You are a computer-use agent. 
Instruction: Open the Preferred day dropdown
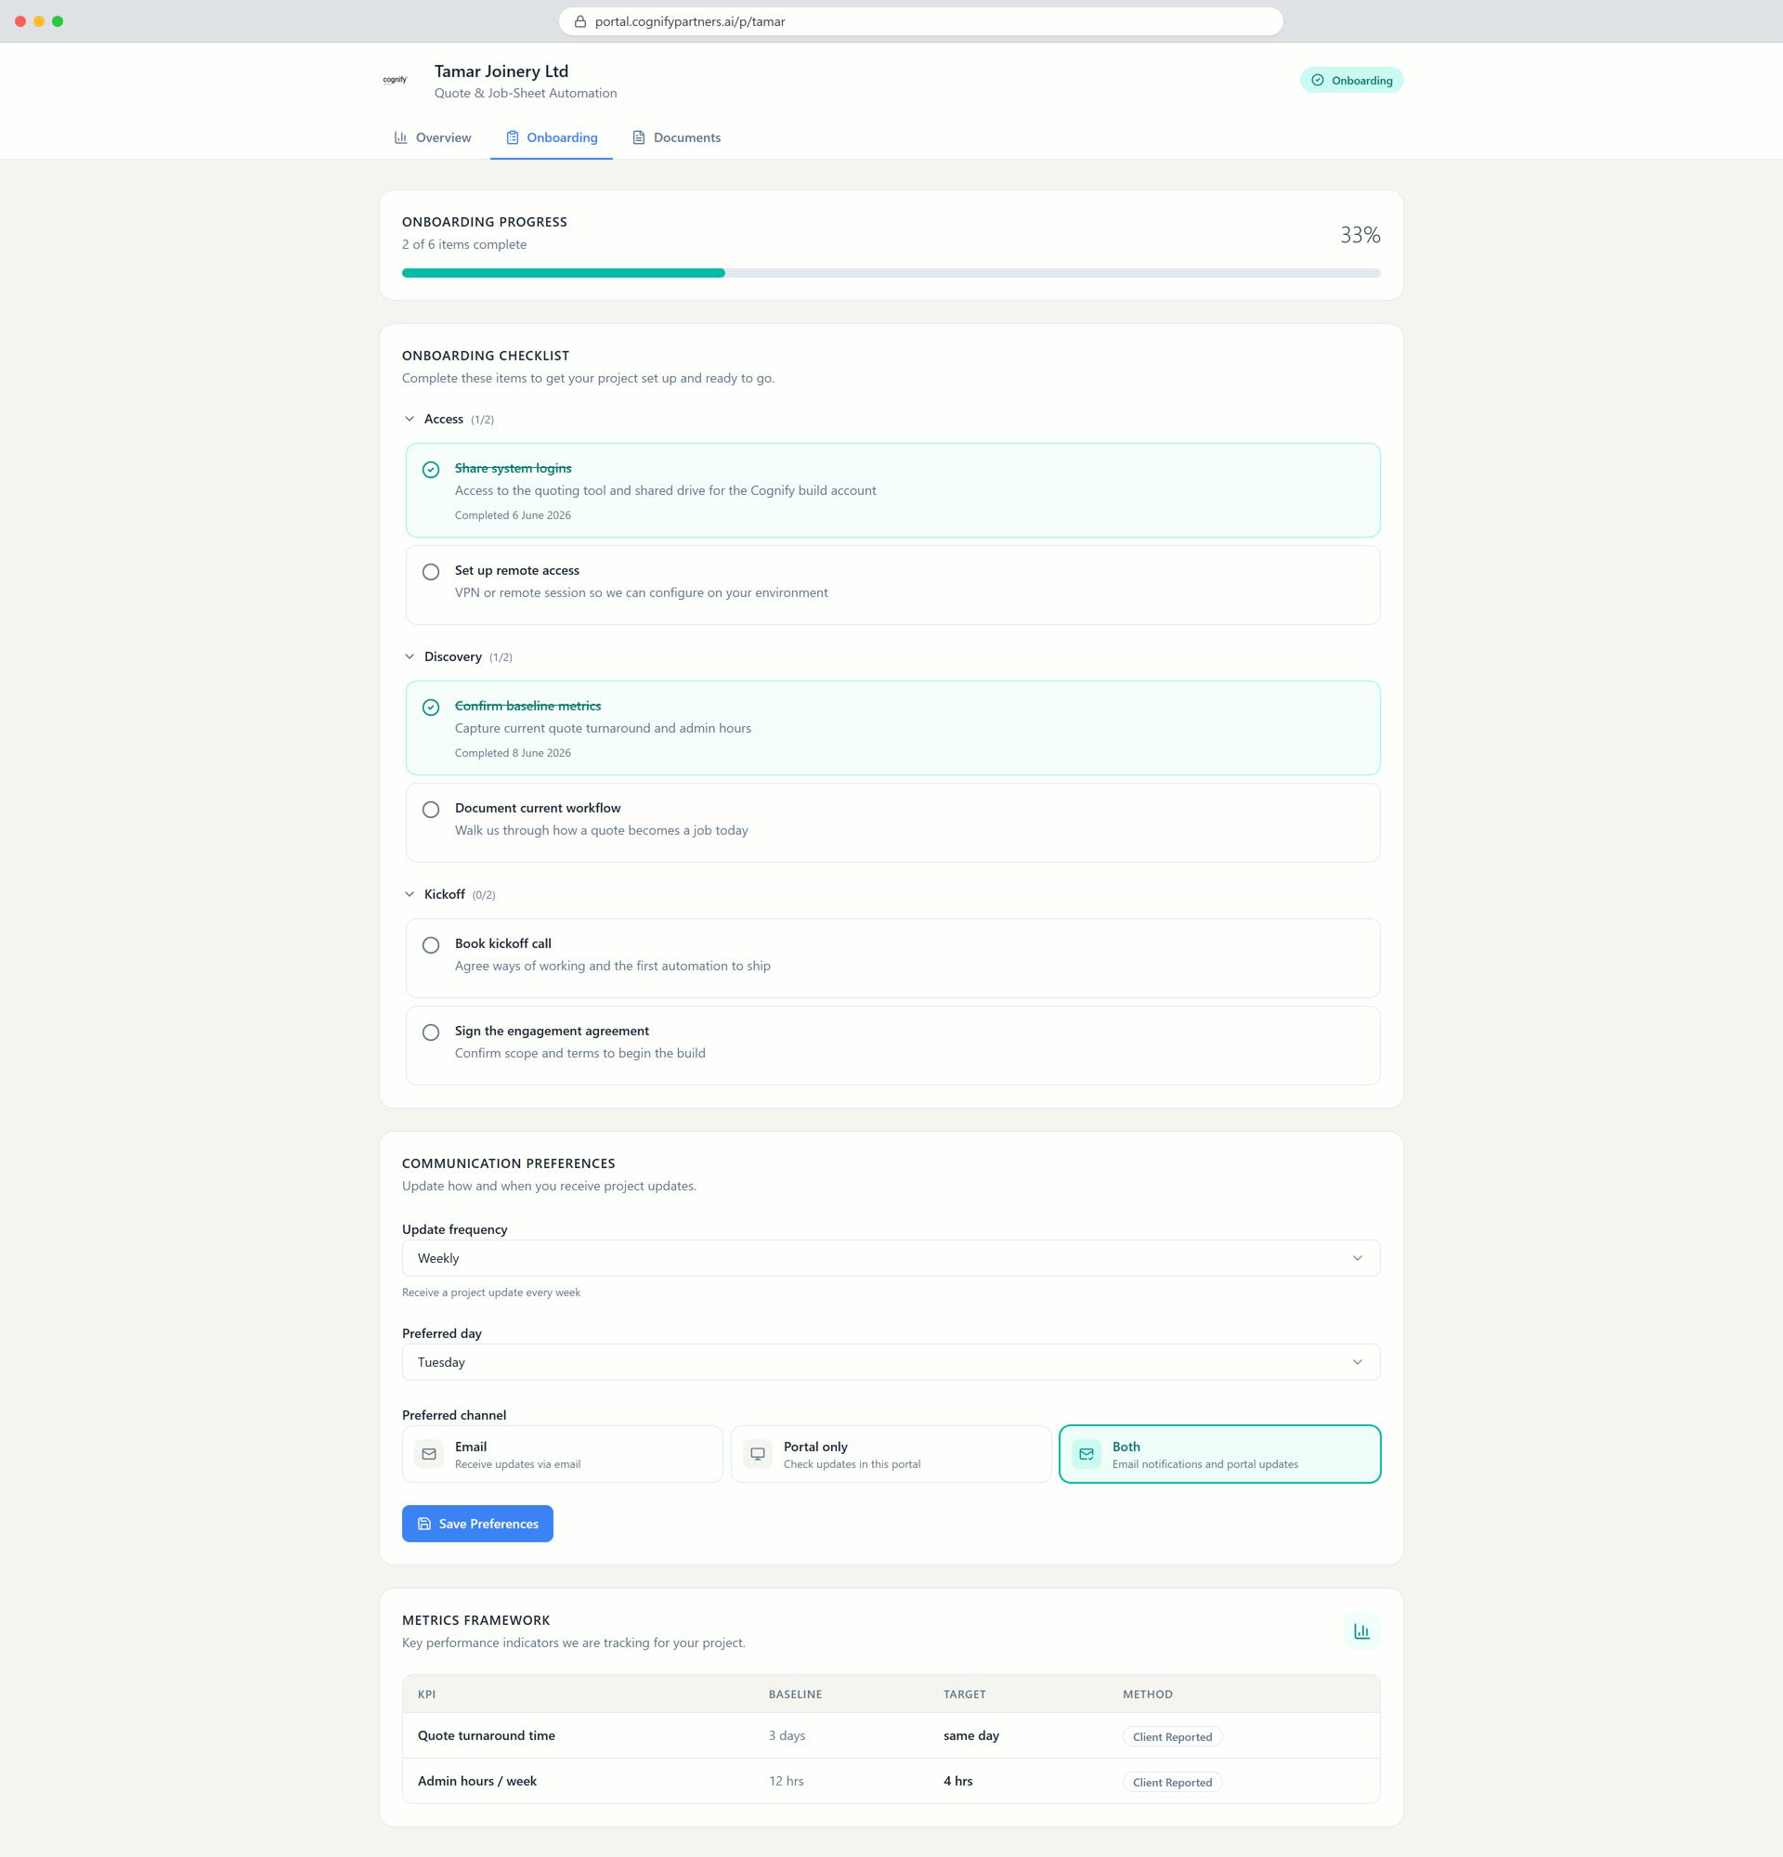pyautogui.click(x=891, y=1362)
